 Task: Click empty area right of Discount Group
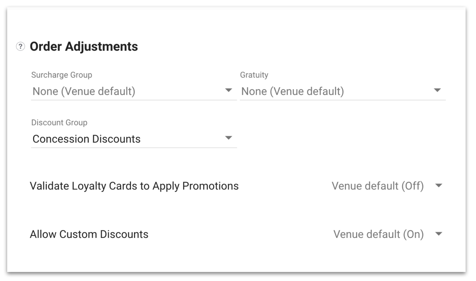[x=343, y=135]
